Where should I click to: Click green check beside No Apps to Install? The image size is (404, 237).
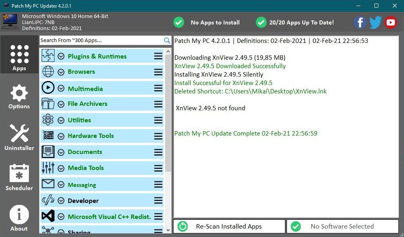point(179,22)
